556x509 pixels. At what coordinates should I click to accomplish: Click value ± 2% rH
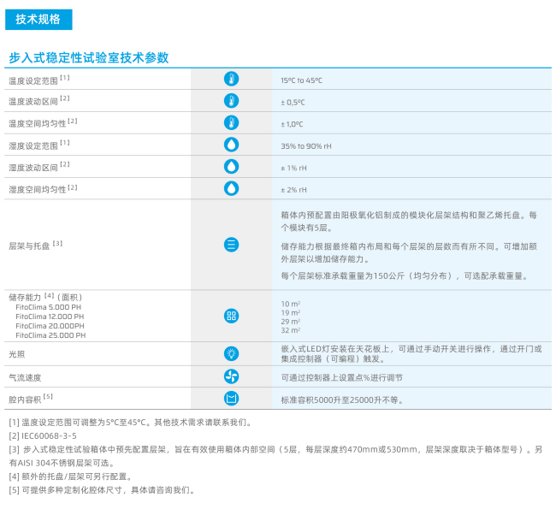[x=293, y=190]
